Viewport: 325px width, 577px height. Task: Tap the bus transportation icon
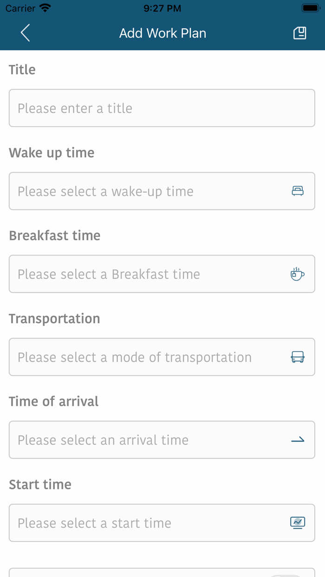[298, 357]
